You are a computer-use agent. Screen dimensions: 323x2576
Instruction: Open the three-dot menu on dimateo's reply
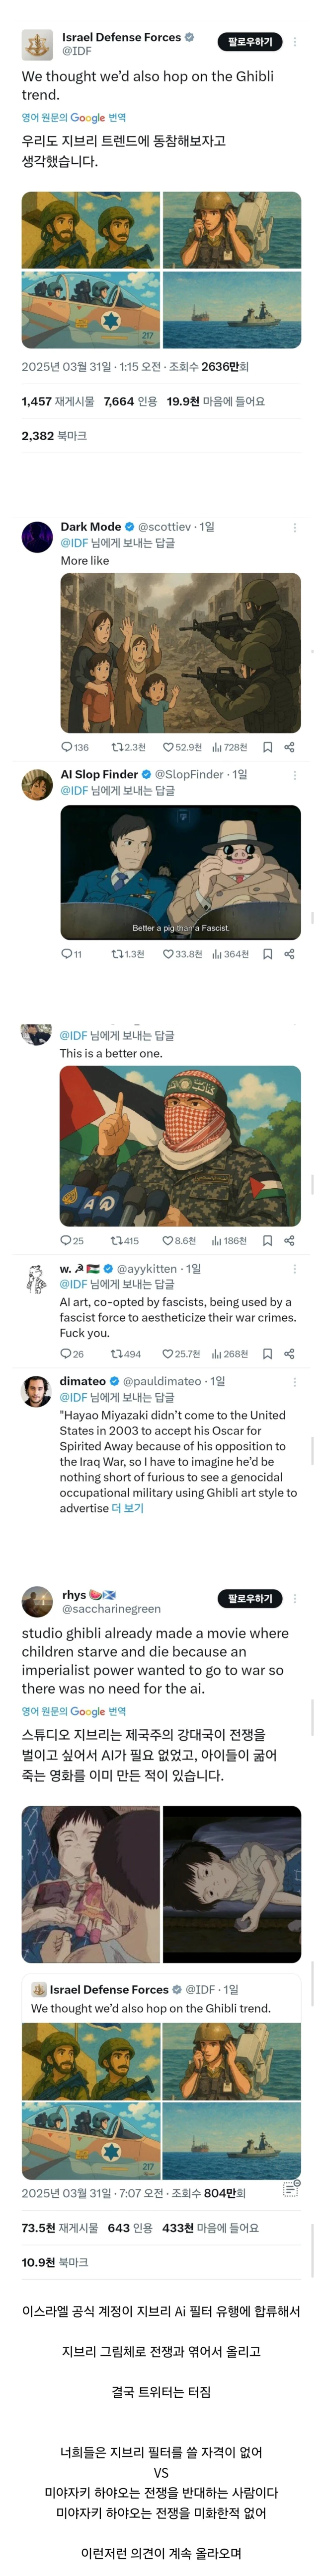294,1382
